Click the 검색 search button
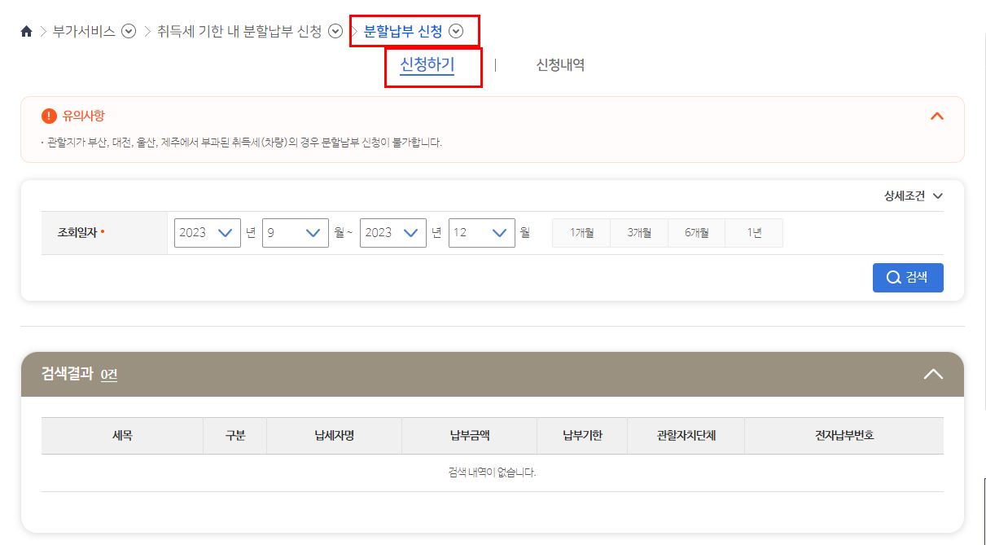Image resolution: width=986 pixels, height=545 pixels. 907,277
